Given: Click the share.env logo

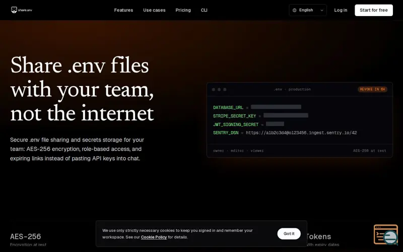Looking at the screenshot, I should (x=22, y=10).
